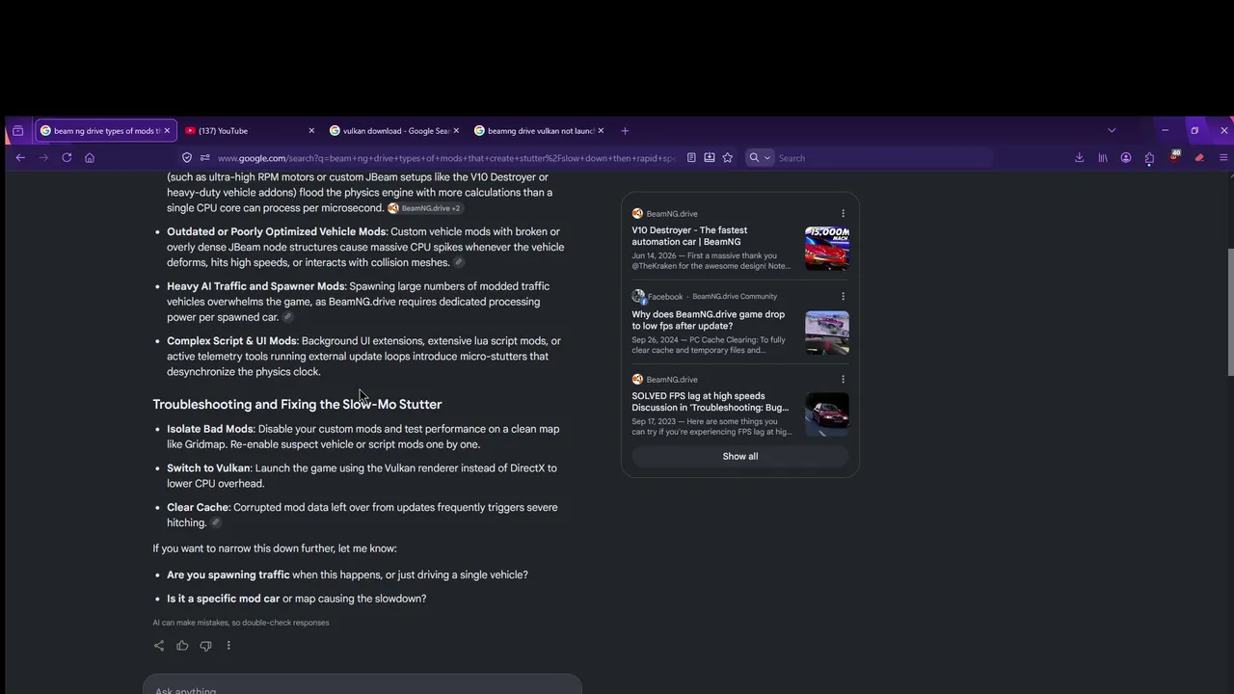Expand the list all tabs dropdown
The image size is (1234, 694).
(x=1112, y=131)
